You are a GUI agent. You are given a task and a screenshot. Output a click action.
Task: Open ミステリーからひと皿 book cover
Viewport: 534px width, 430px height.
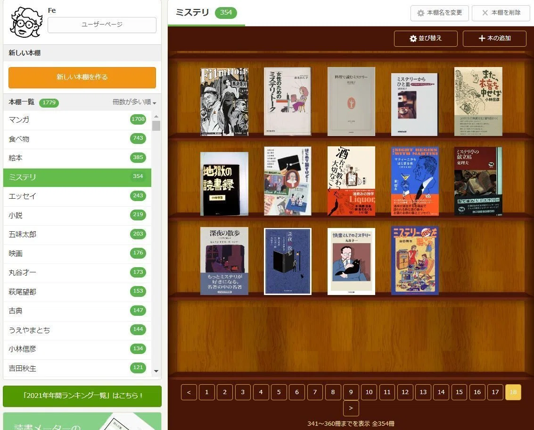tap(414, 104)
